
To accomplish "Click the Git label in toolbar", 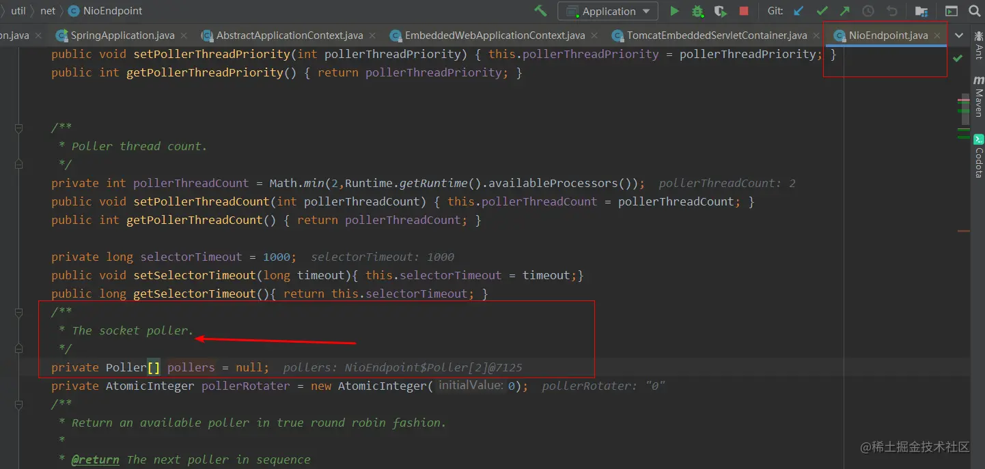I will pyautogui.click(x=775, y=11).
